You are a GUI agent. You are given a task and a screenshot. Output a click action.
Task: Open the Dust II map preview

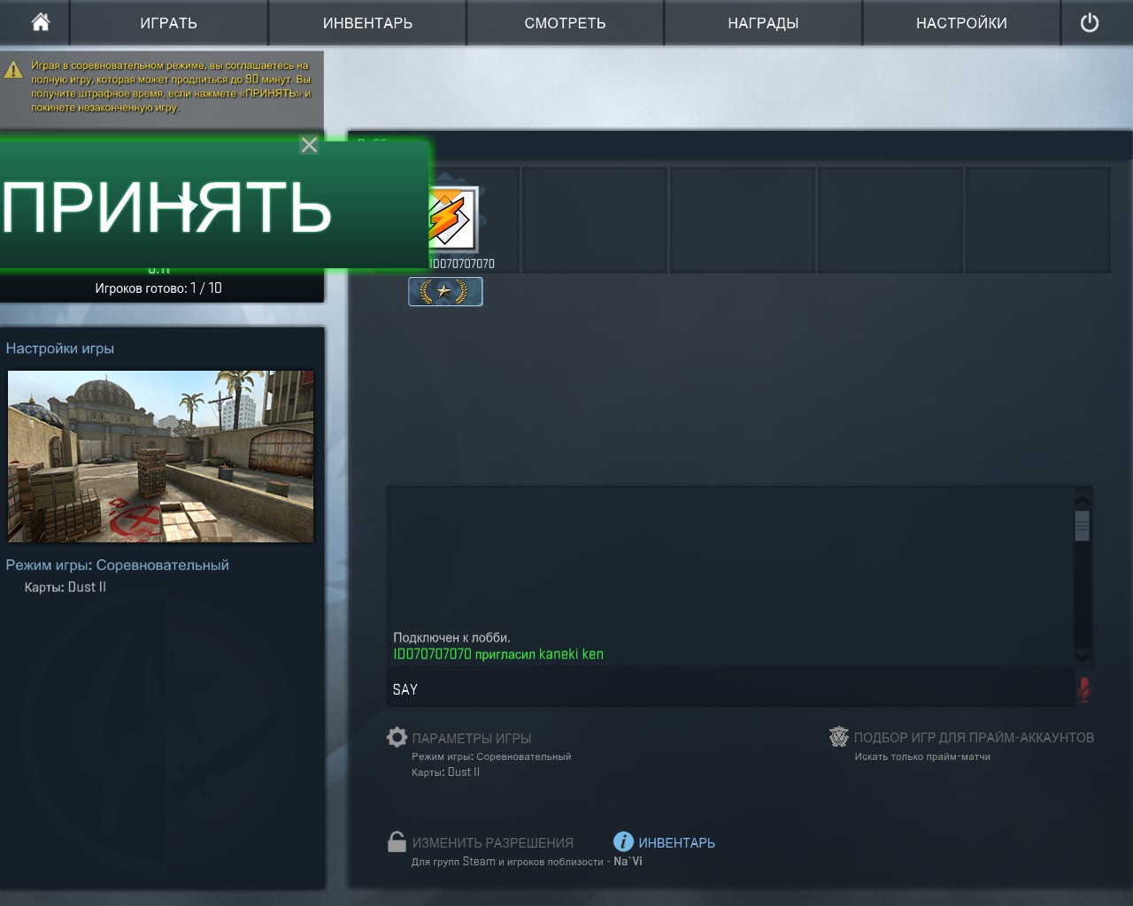tap(160, 456)
